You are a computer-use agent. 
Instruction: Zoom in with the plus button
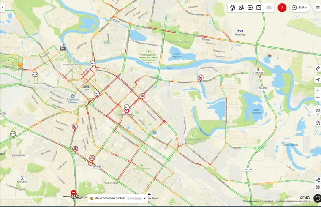pyautogui.click(x=318, y=90)
